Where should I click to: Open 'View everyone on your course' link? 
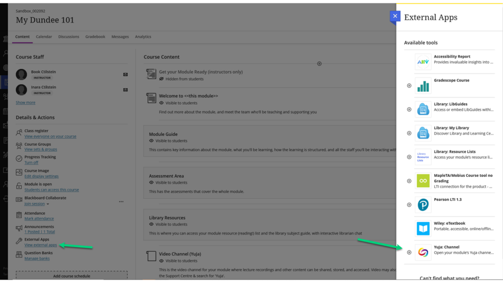coord(51,137)
